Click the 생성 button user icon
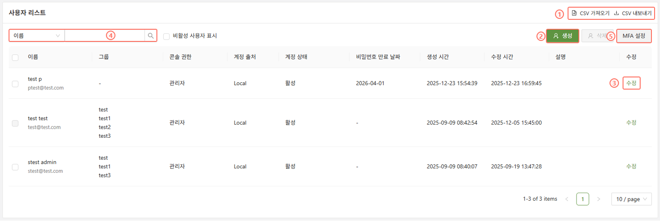The height and width of the screenshot is (221, 660). [556, 36]
